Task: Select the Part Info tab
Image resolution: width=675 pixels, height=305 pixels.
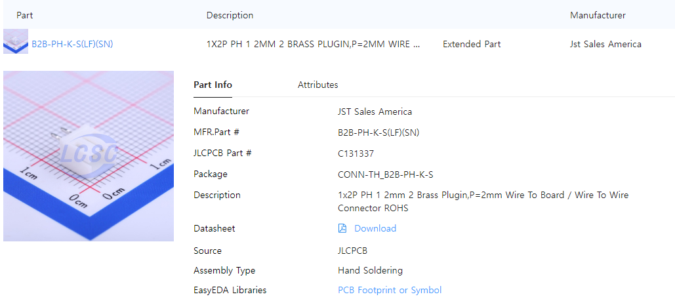Action: [213, 85]
